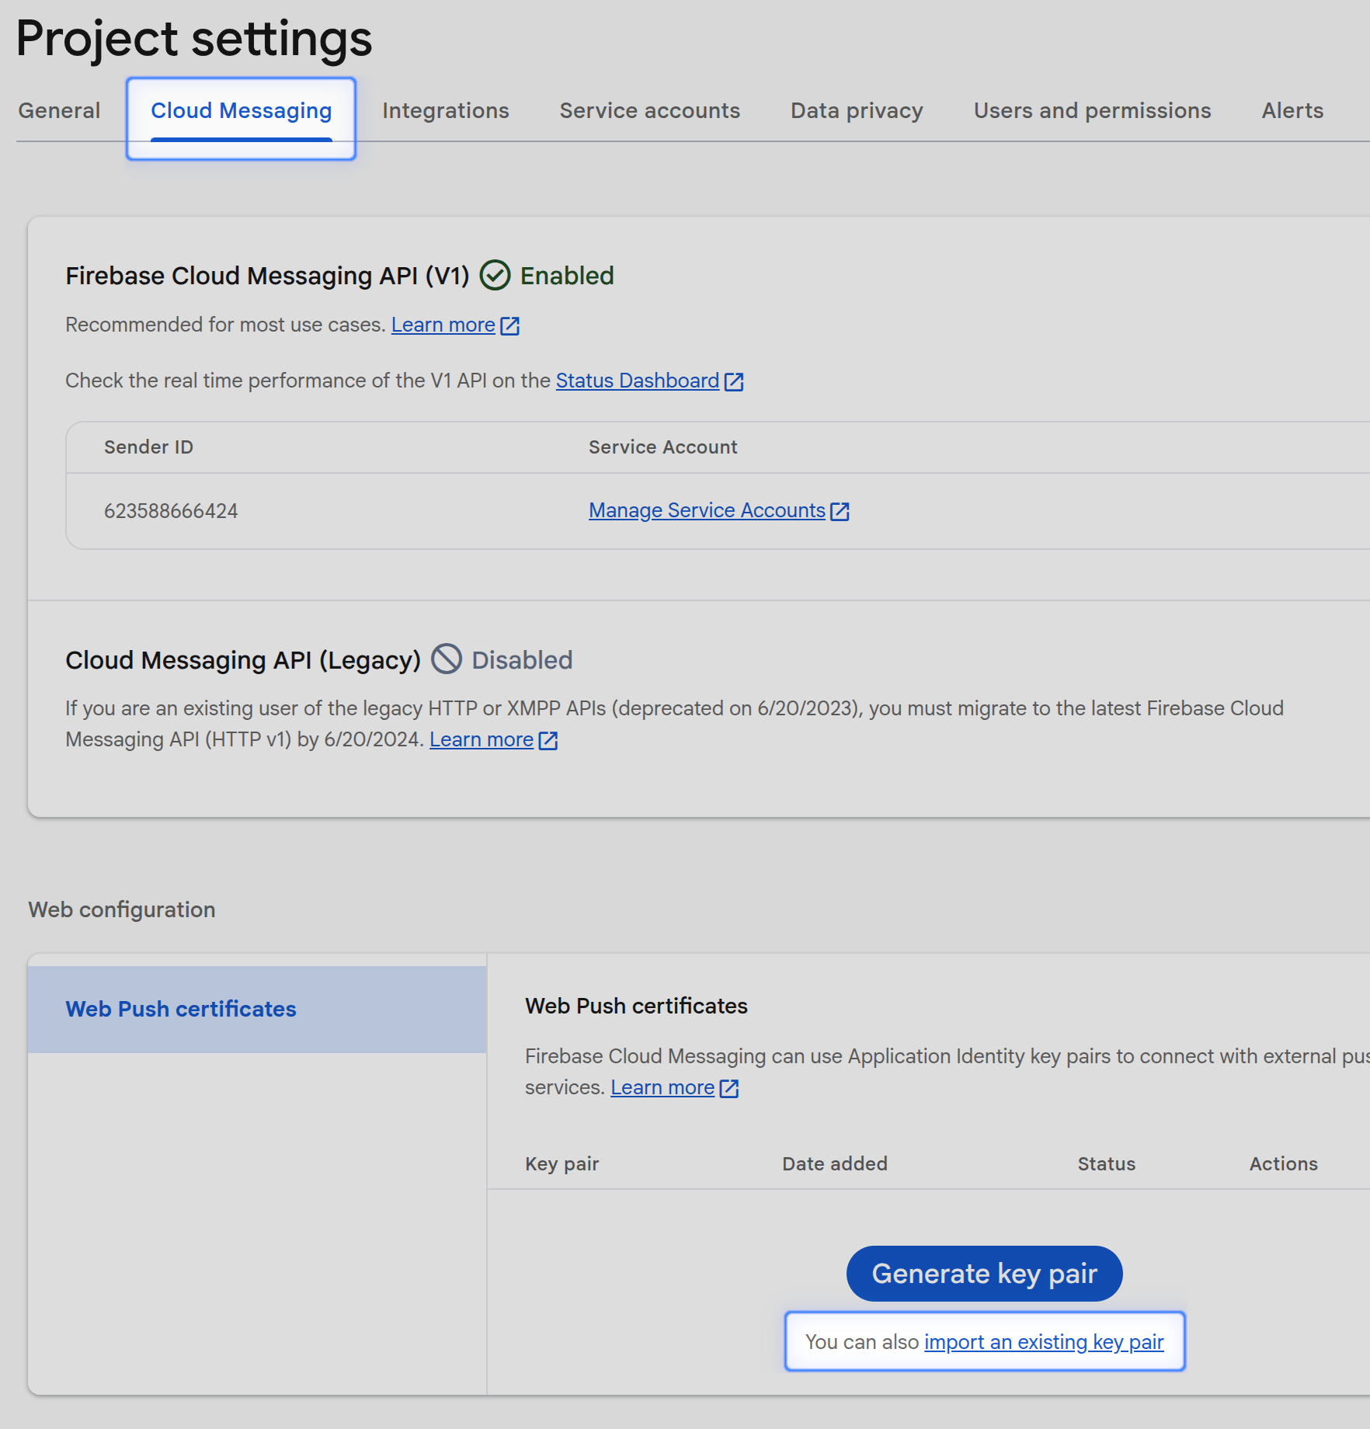1370x1429 pixels.
Task: Click Sender ID value 623588666424
Action: (171, 511)
